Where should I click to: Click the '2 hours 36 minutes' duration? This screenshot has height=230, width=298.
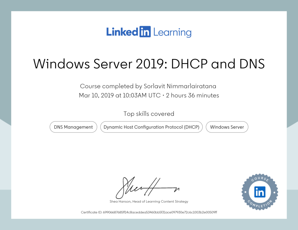pos(192,95)
